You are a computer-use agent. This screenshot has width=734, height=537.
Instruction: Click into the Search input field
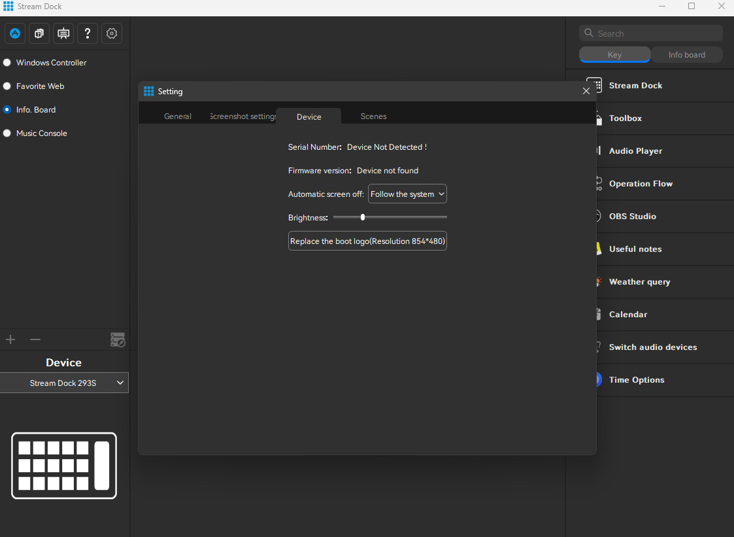tap(651, 33)
